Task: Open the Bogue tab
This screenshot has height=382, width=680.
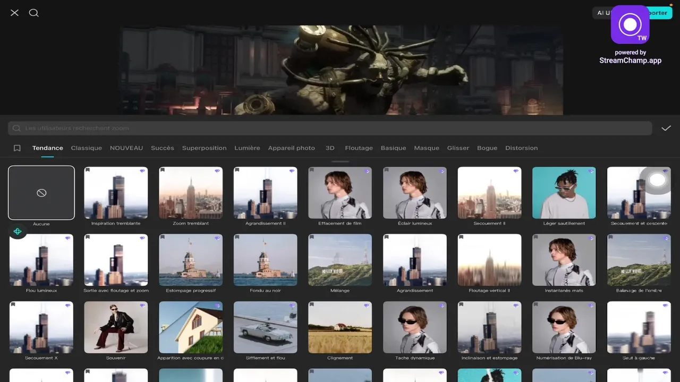Action: coord(487,148)
